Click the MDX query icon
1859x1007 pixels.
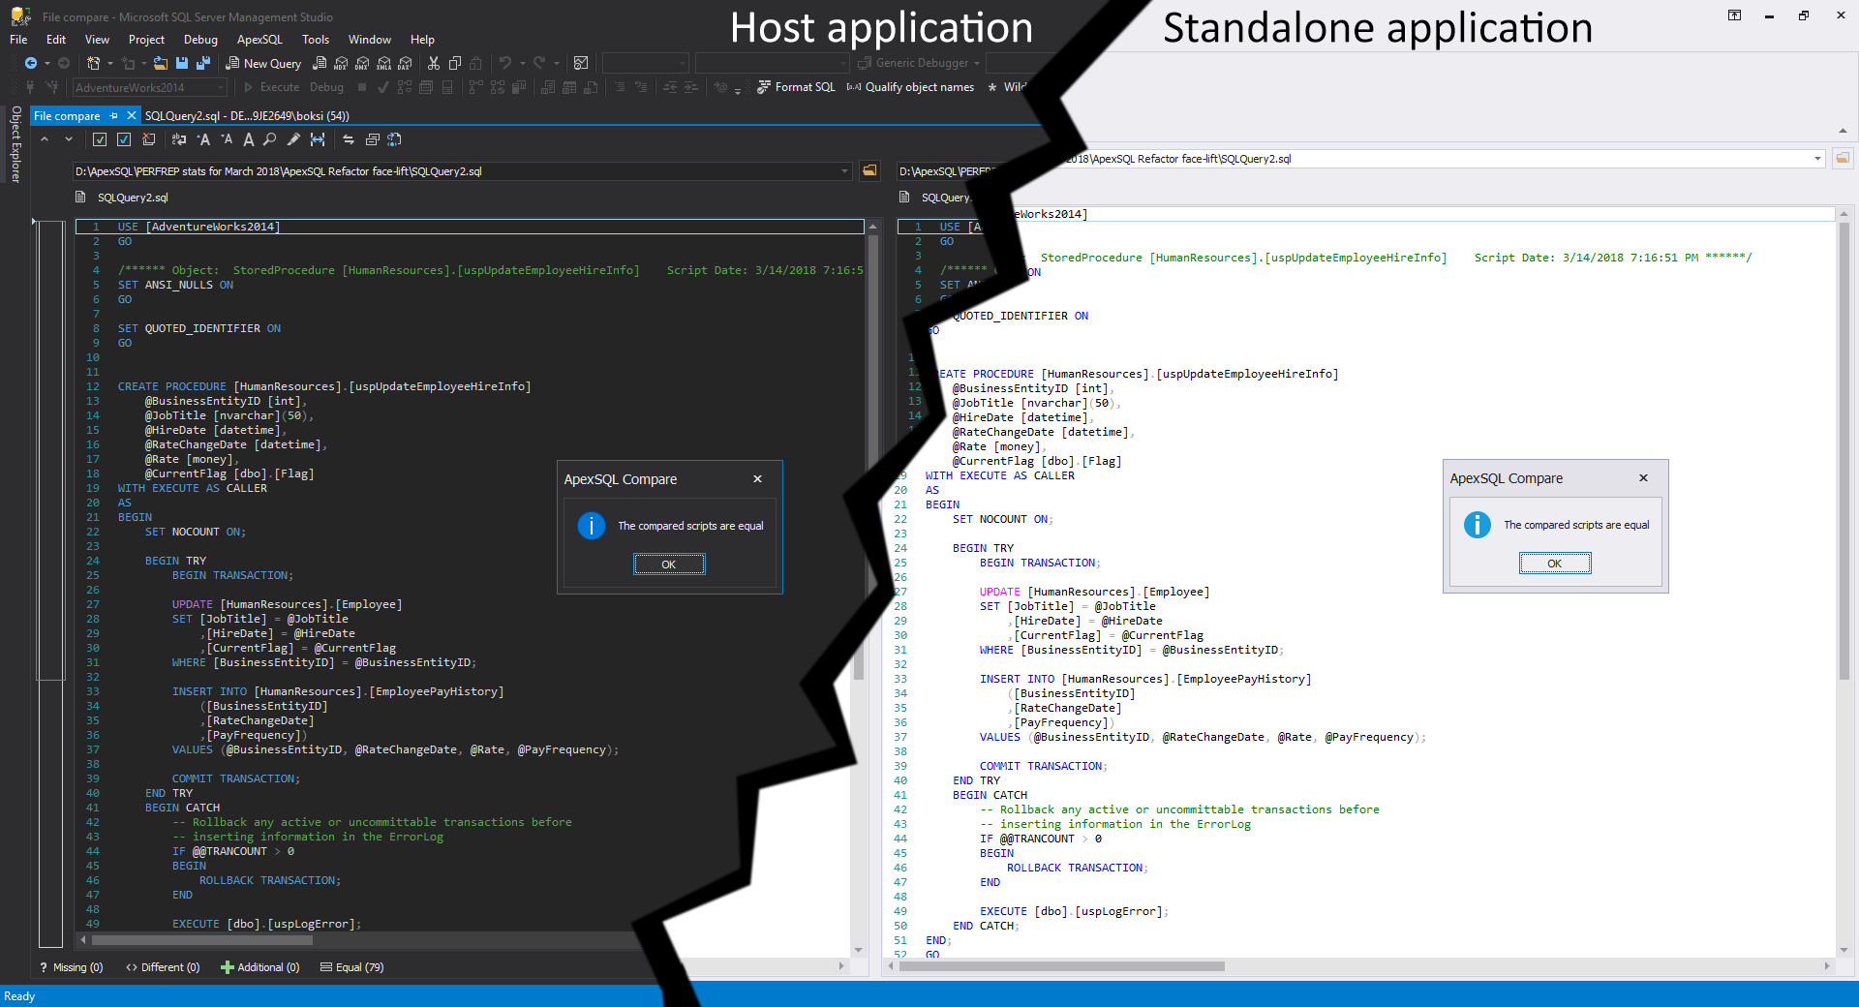pyautogui.click(x=341, y=63)
